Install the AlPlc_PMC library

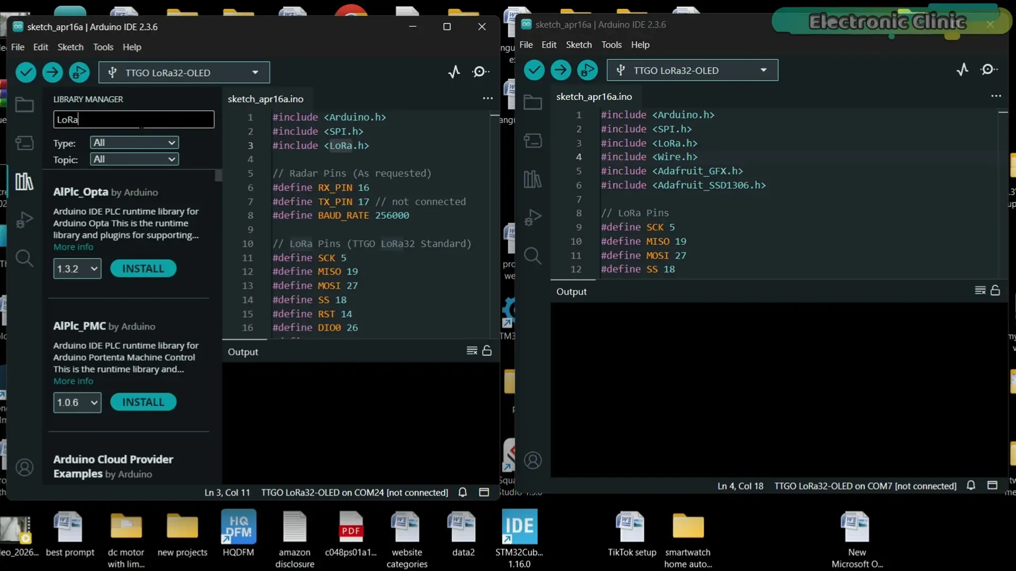tap(143, 402)
